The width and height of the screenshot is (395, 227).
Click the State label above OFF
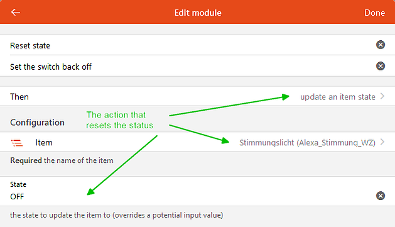[18, 184]
